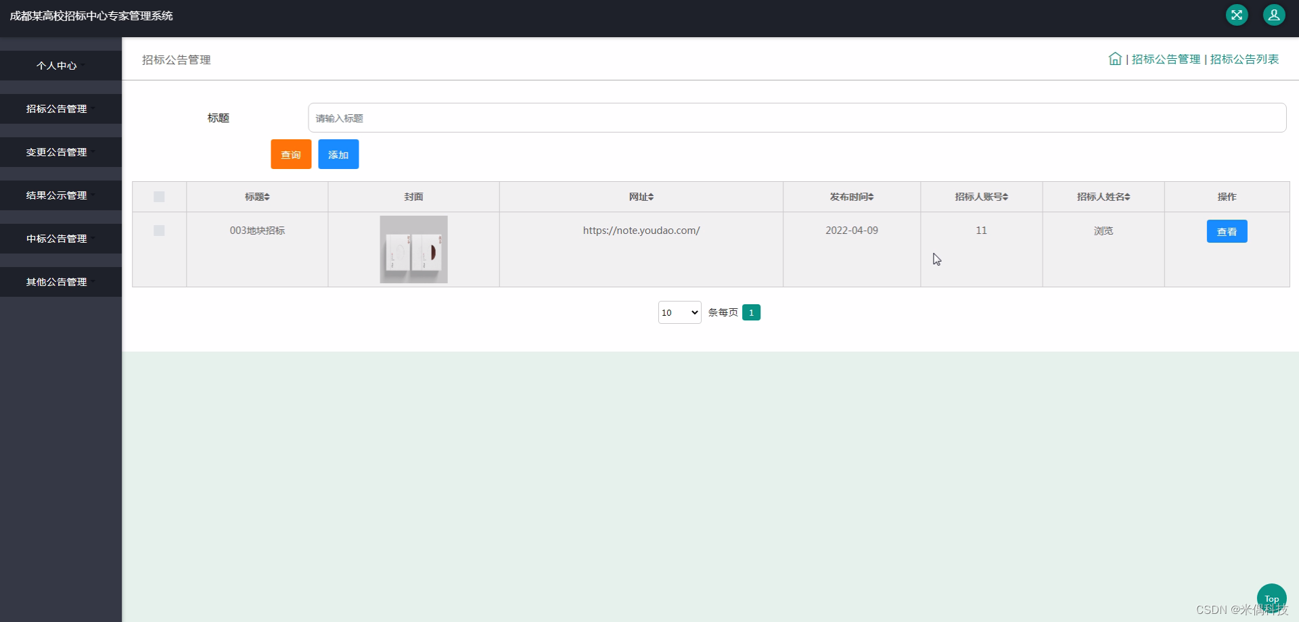
Task: Open 中标公告管理 in the sidebar
Action: click(x=61, y=239)
